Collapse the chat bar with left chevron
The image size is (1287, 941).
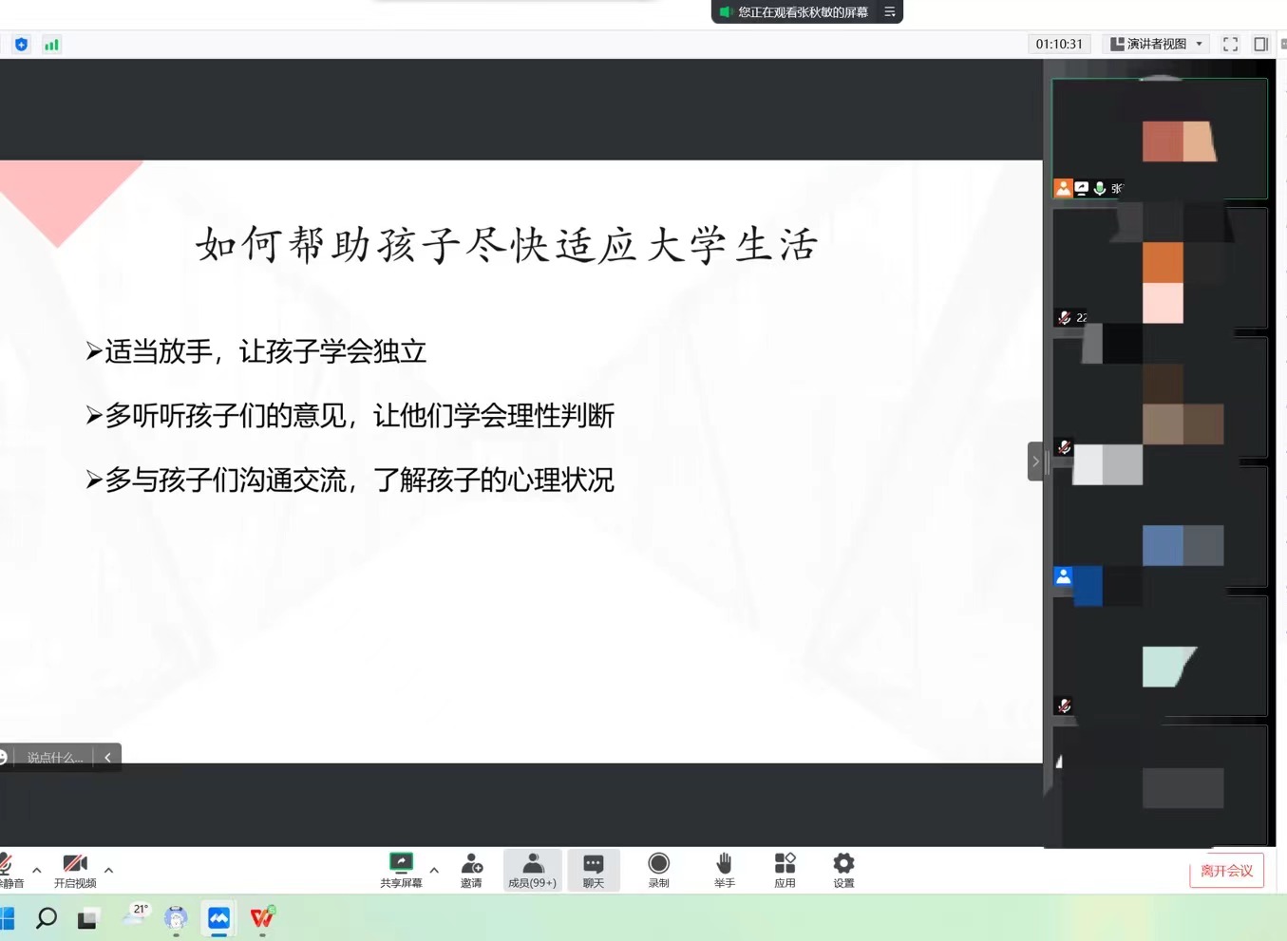(x=107, y=757)
